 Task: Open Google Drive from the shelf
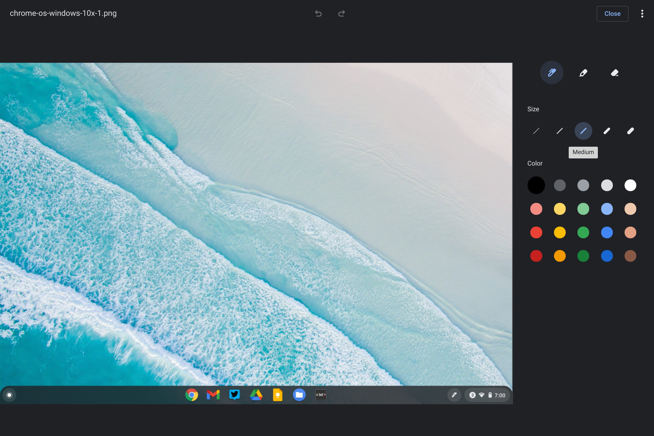coord(256,395)
